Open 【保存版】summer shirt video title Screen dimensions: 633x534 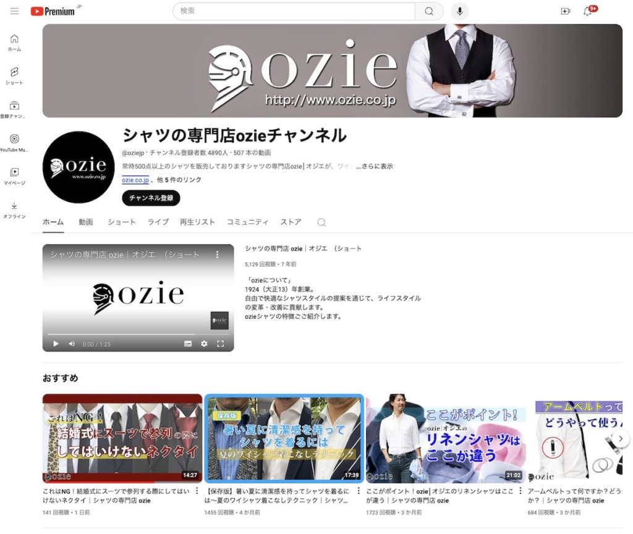click(x=277, y=496)
